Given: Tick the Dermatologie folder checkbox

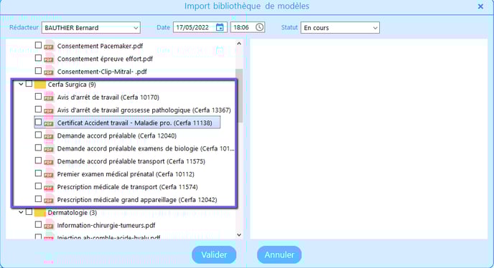Looking at the screenshot, I should pos(29,211).
